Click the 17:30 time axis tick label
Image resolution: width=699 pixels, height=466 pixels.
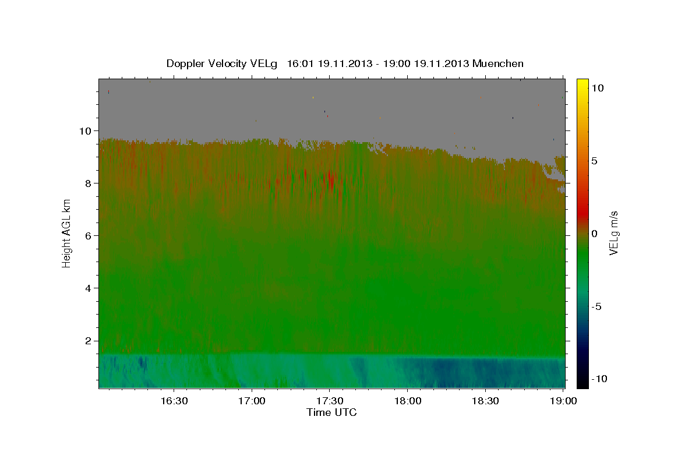[330, 401]
